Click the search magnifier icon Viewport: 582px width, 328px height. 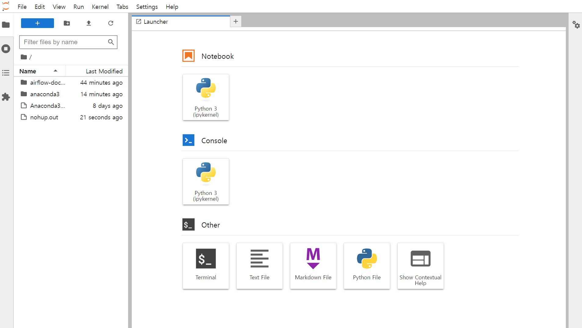(111, 42)
